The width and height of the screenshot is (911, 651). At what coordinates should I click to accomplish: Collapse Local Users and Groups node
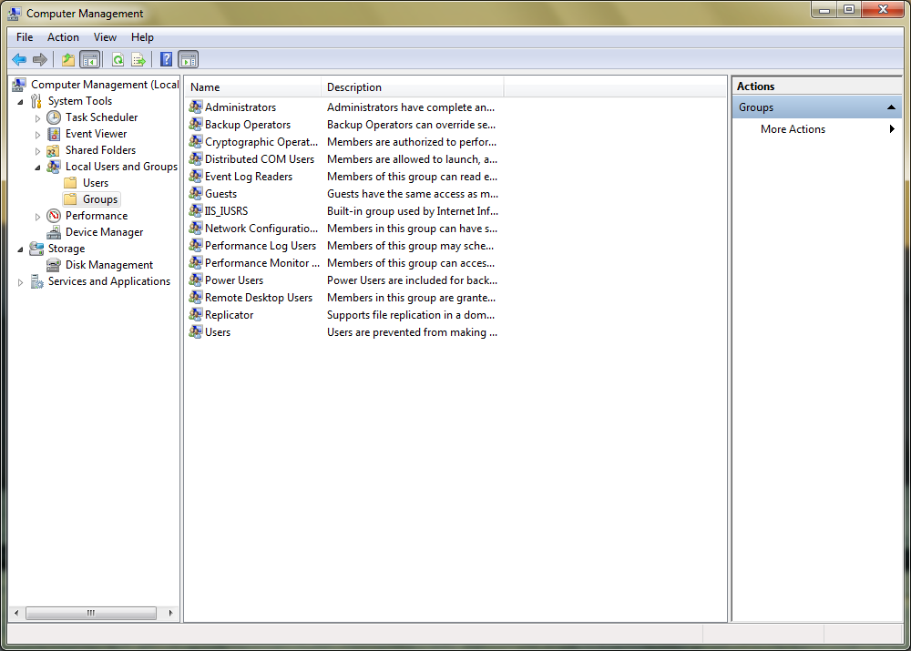(37, 168)
